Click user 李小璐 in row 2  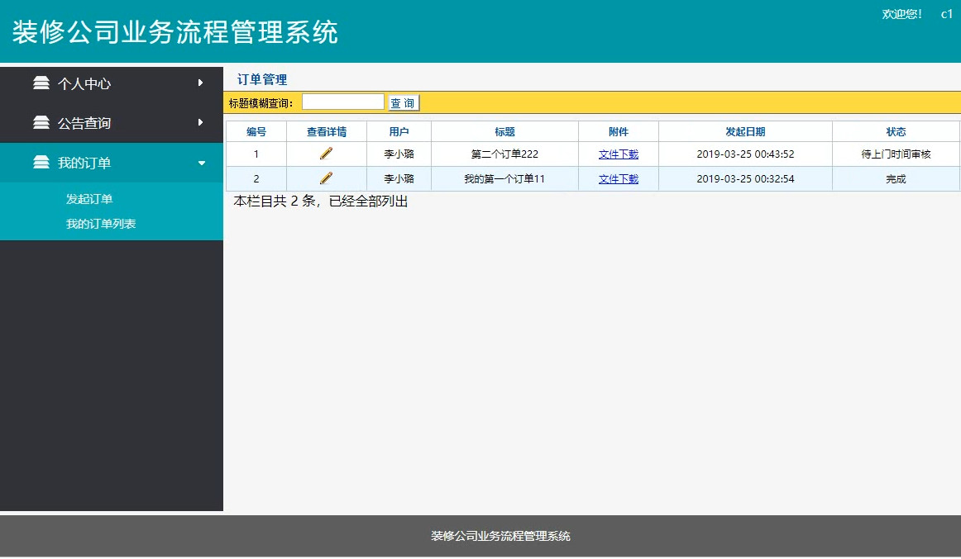(x=399, y=179)
